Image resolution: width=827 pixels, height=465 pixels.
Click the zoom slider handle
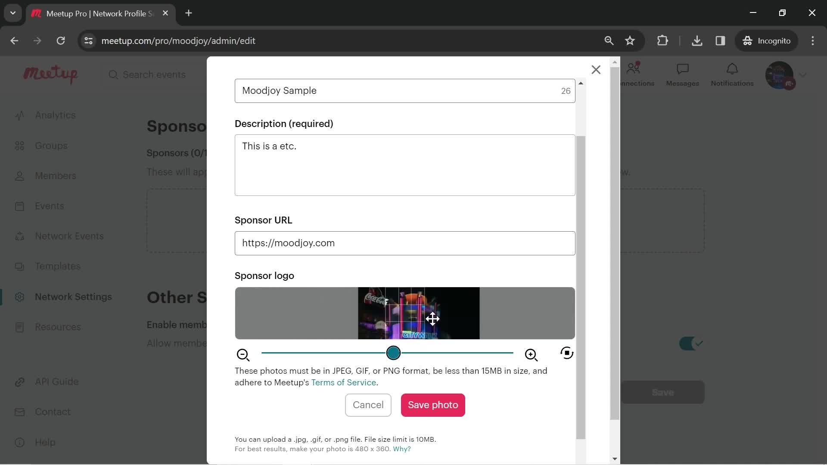393,353
